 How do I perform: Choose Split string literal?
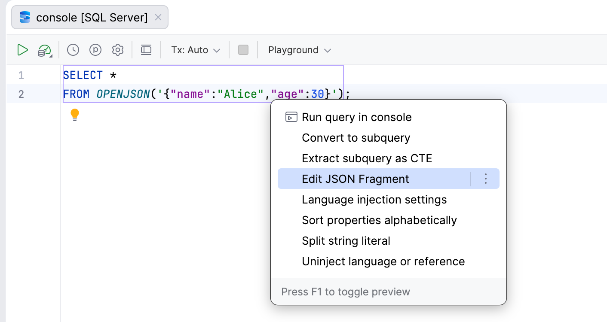[x=389, y=241]
